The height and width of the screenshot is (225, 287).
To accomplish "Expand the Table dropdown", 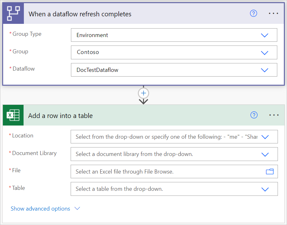I will tap(265, 189).
